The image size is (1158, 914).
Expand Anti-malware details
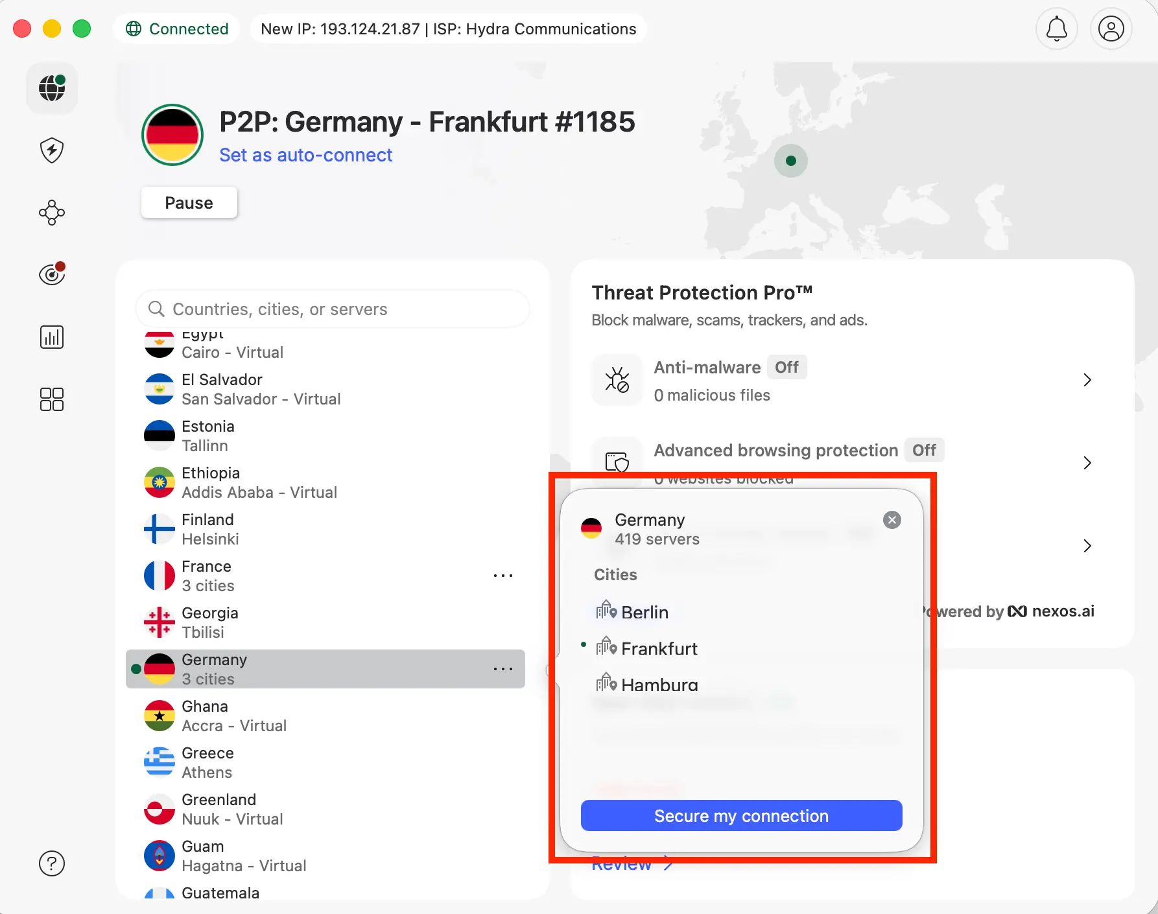pyautogui.click(x=1087, y=380)
